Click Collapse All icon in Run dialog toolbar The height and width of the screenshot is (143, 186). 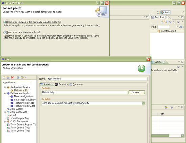(18, 77)
